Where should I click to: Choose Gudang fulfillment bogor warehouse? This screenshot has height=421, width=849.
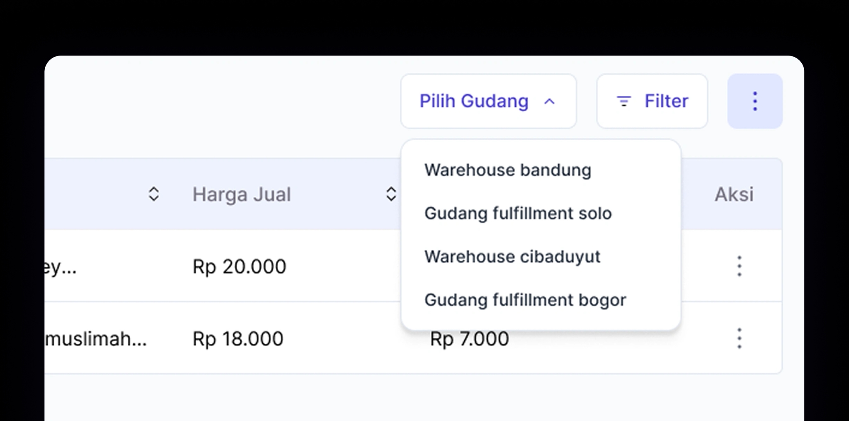pyautogui.click(x=525, y=299)
